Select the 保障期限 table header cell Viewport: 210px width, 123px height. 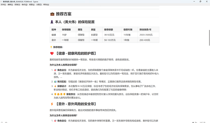point(68,29)
